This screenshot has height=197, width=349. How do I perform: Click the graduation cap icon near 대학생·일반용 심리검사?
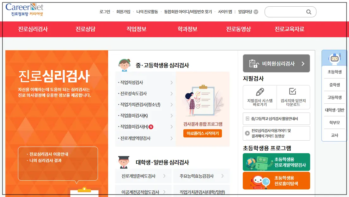click(x=123, y=159)
